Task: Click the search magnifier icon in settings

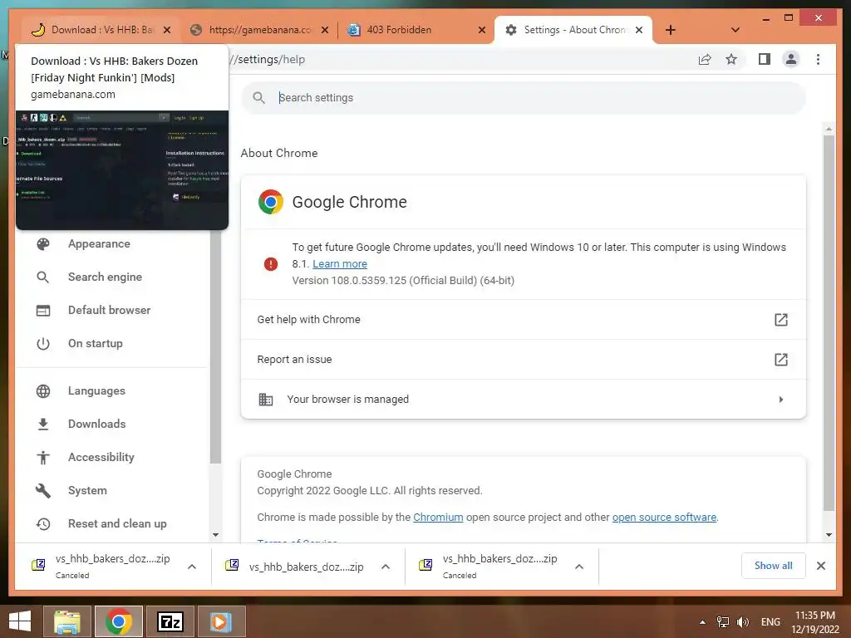Action: [259, 98]
